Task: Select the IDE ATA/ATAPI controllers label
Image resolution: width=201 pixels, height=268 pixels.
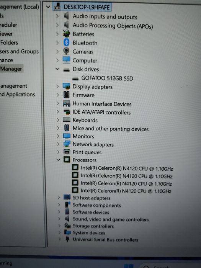Action: click(101, 112)
